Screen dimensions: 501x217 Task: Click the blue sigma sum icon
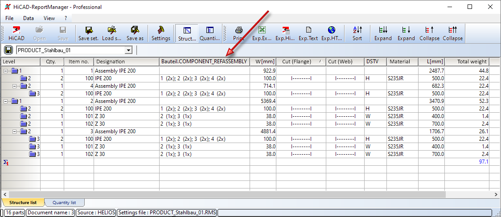6,162
